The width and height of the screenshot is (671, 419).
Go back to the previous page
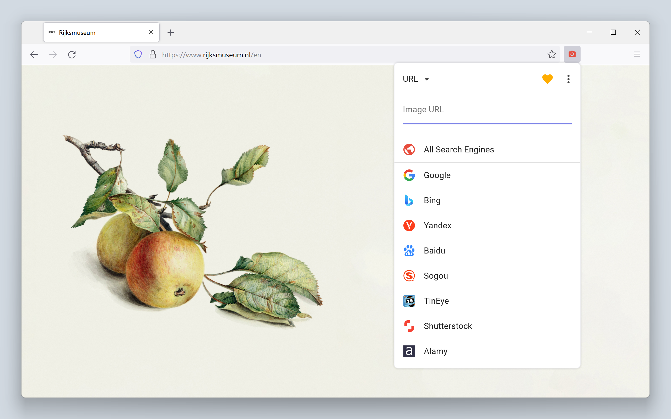34,54
